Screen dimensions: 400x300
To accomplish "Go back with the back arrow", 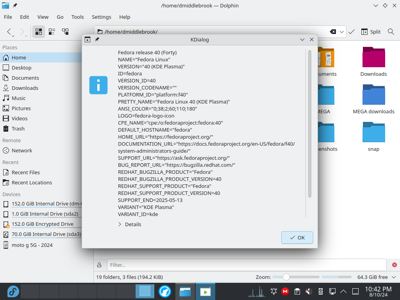I will (x=9, y=32).
